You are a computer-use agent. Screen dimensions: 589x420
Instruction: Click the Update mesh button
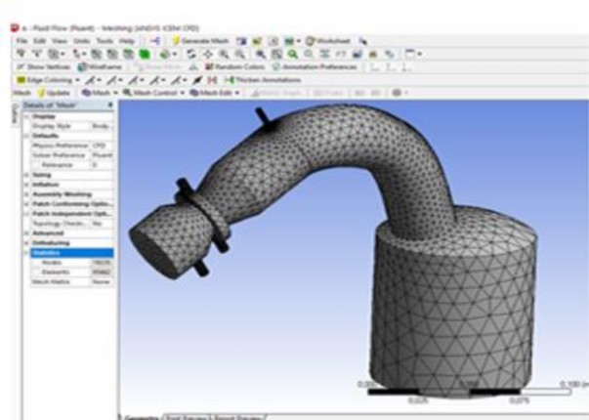(x=52, y=91)
